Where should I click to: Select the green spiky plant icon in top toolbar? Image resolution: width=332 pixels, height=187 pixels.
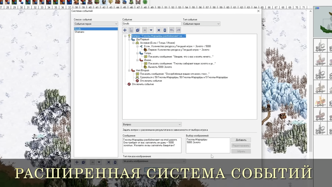click(145, 2)
